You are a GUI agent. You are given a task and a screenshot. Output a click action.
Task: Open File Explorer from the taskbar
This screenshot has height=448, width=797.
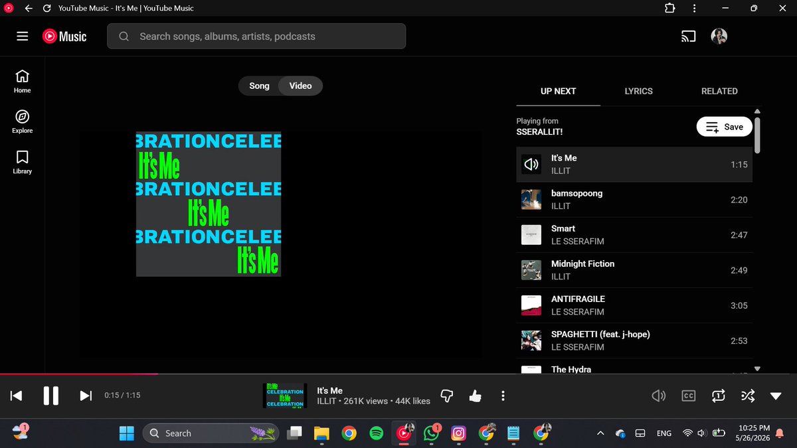tap(321, 433)
